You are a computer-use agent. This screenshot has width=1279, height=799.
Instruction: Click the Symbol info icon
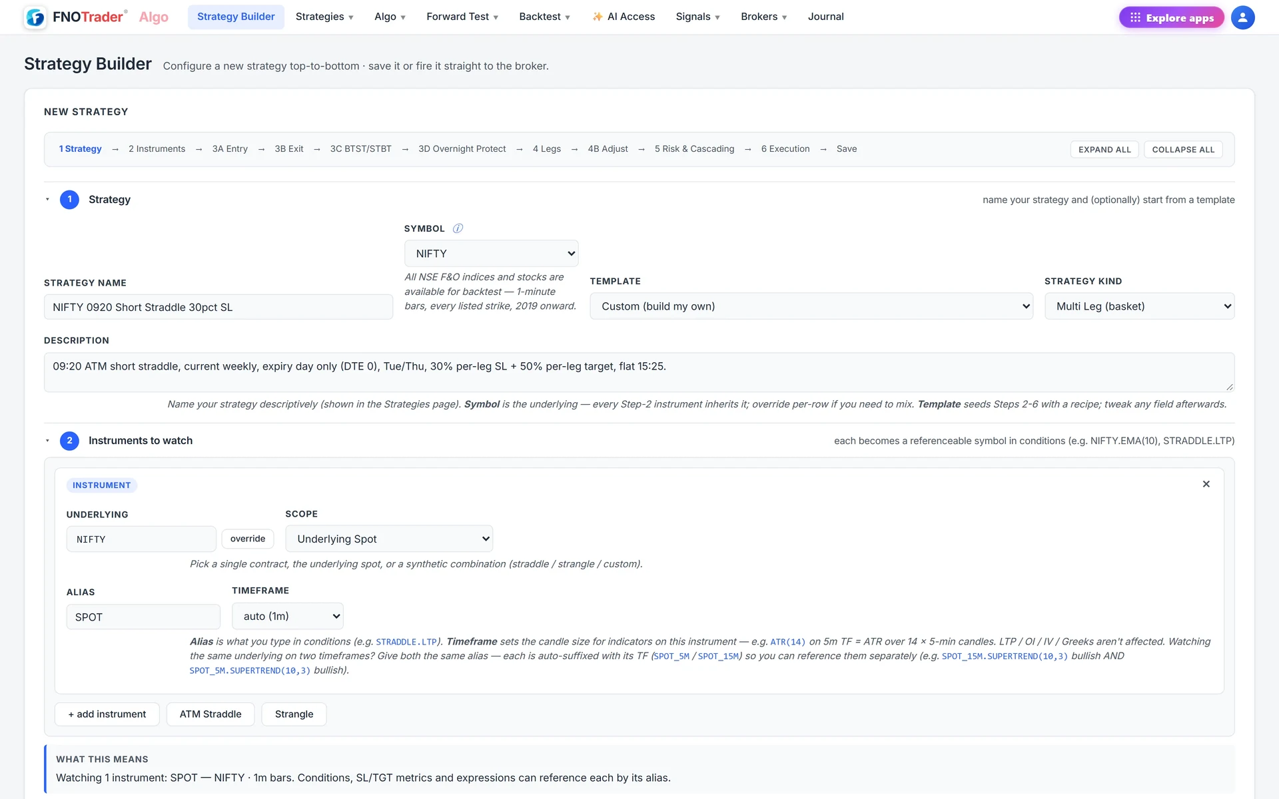(x=458, y=228)
